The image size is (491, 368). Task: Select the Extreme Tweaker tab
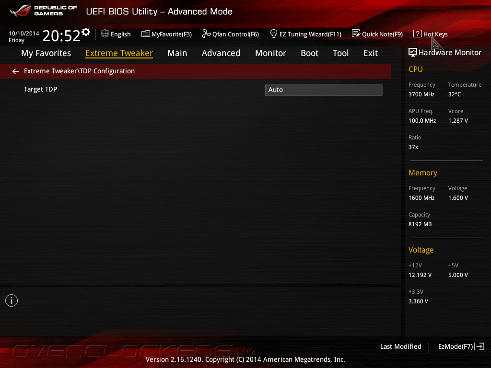[x=119, y=53]
